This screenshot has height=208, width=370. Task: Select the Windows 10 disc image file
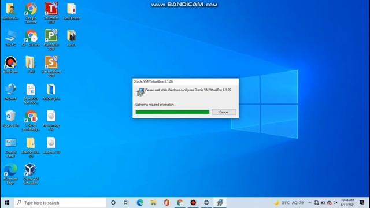pyautogui.click(x=51, y=145)
